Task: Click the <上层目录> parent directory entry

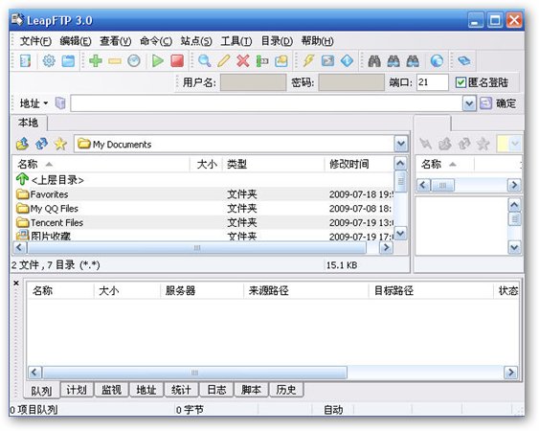Action: [50, 179]
